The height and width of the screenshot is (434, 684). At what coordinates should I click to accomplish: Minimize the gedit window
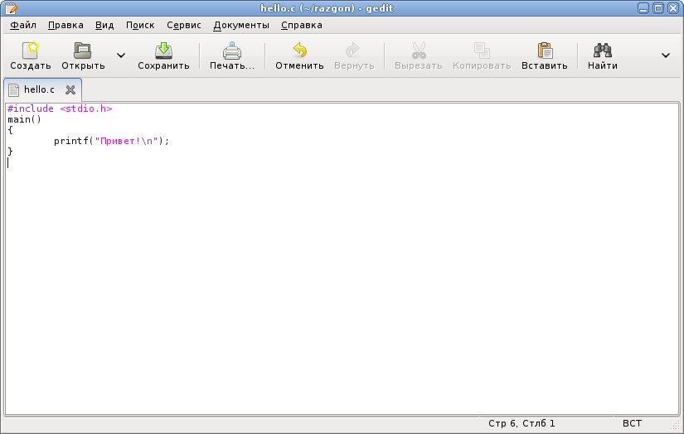coord(643,7)
